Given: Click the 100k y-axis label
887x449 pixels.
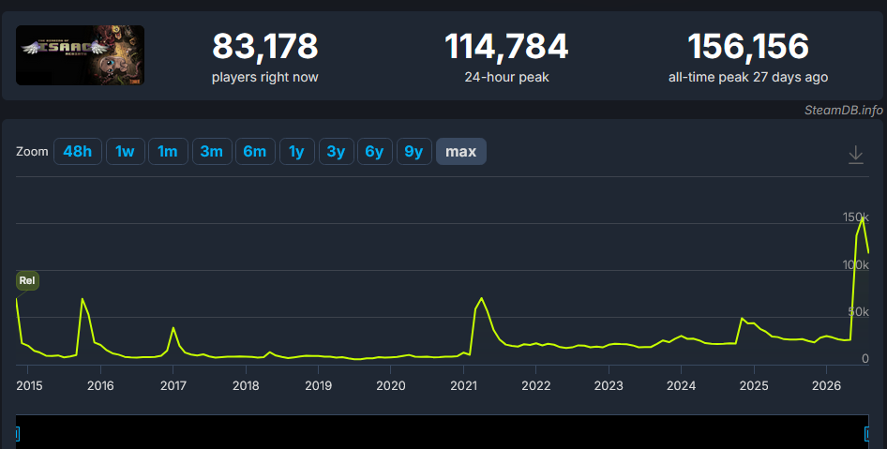Looking at the screenshot, I should coord(855,264).
